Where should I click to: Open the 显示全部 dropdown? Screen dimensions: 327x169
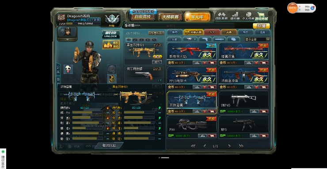pyautogui.click(x=258, y=39)
